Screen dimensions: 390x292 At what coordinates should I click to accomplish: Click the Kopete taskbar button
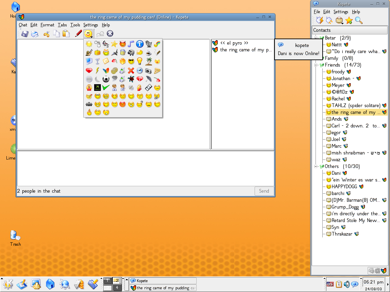(163, 281)
